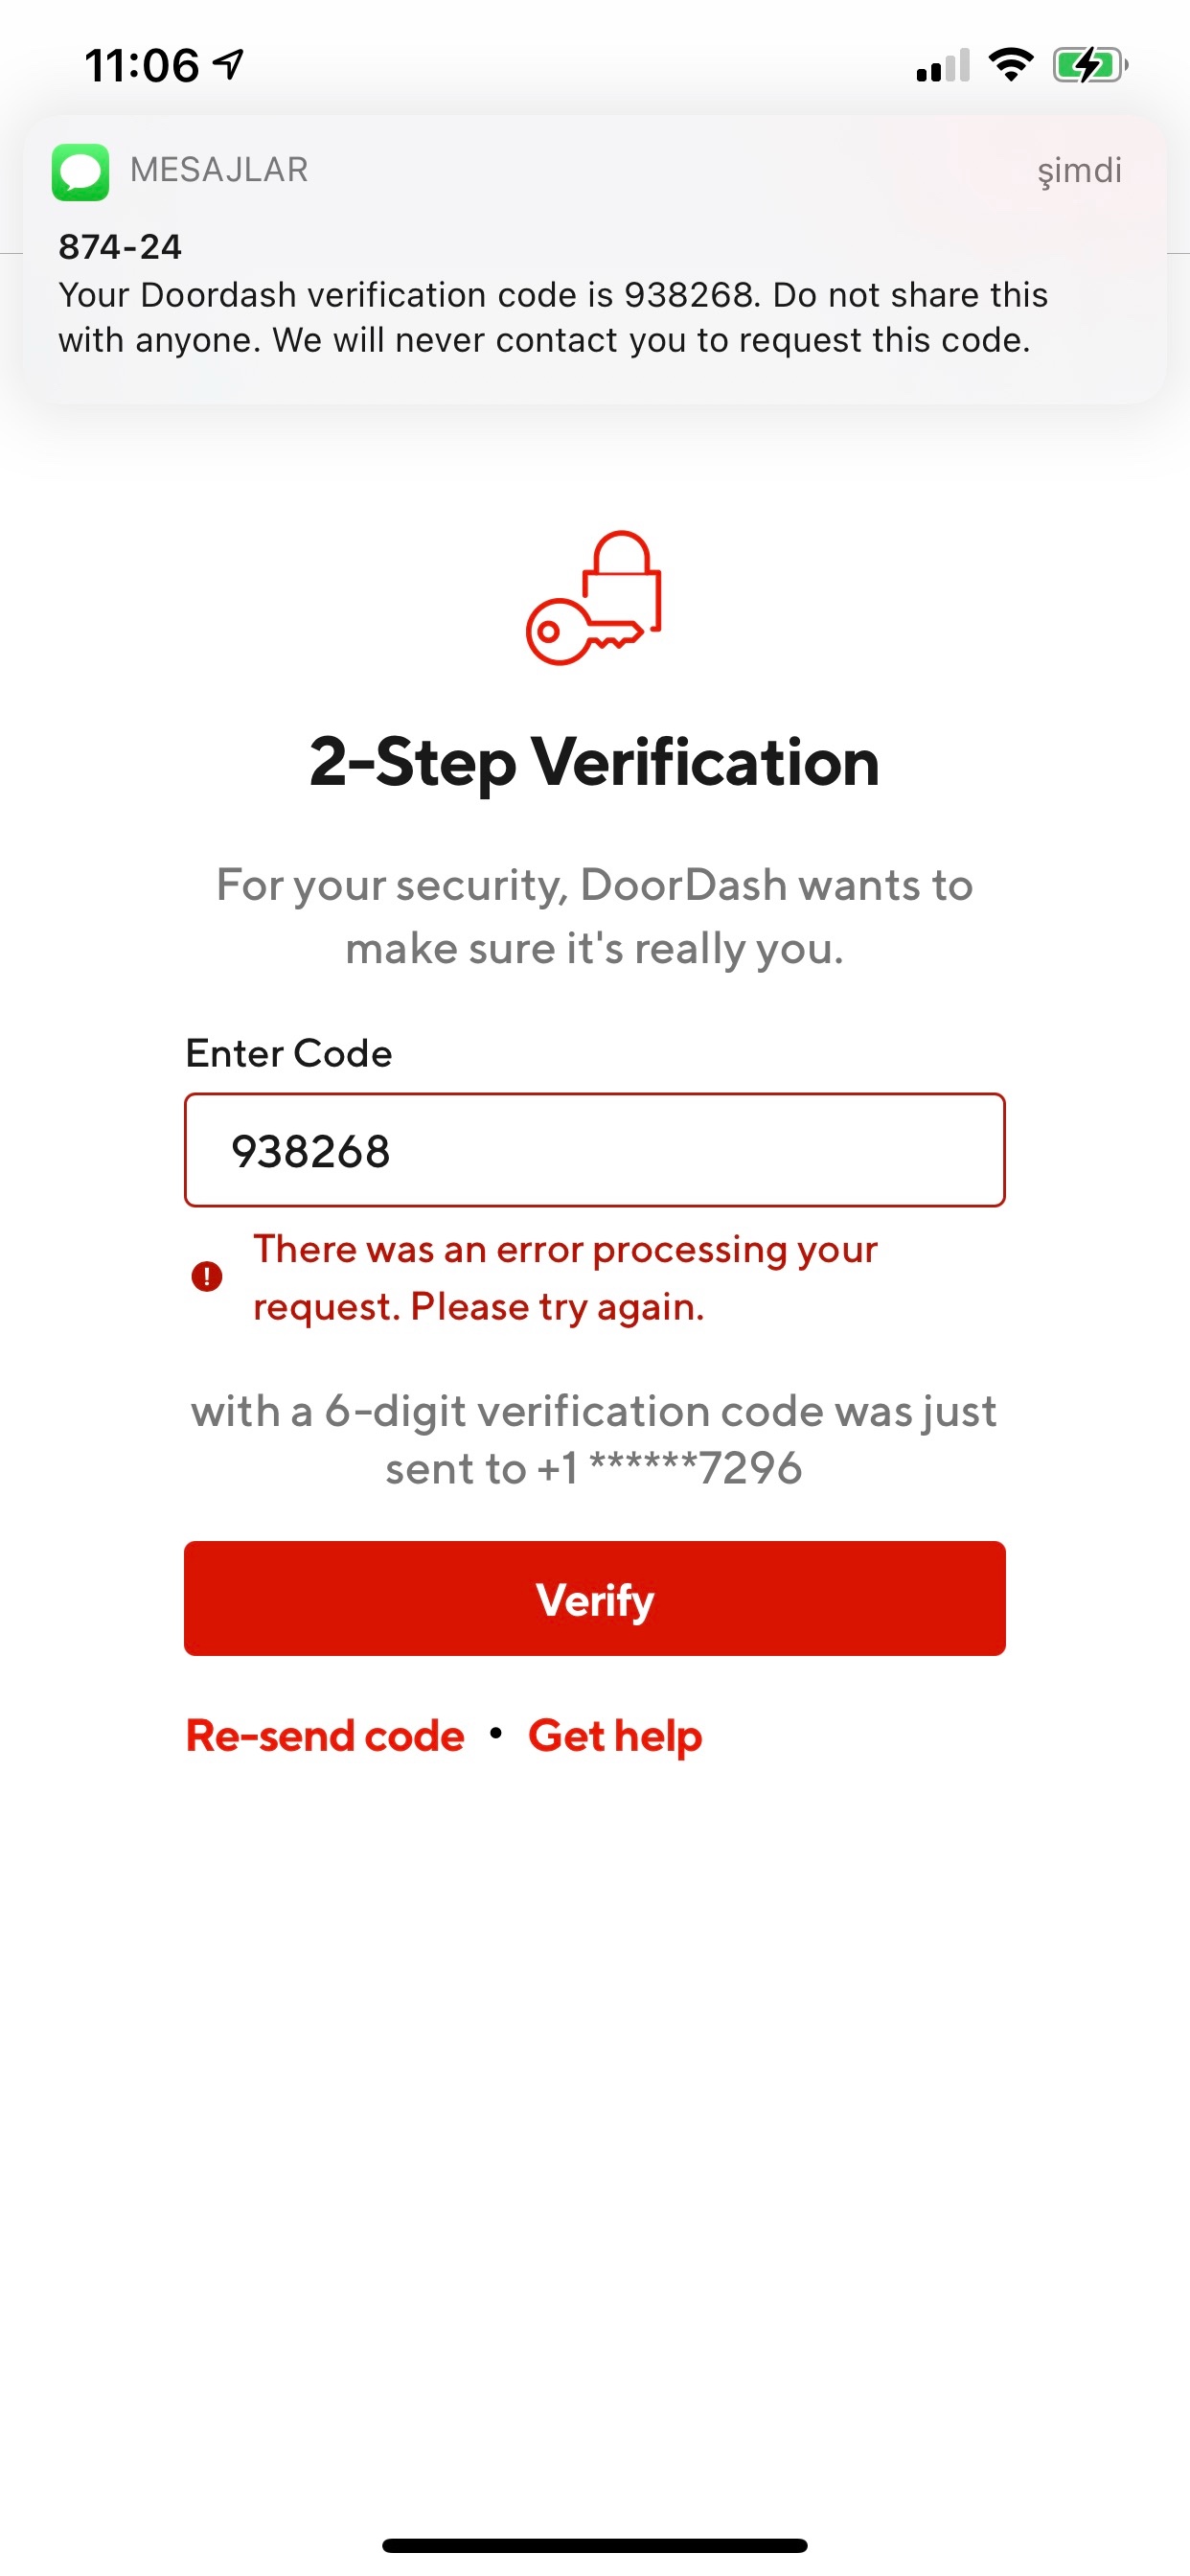Tap the location arrow beside the time
Image resolution: width=1190 pixels, height=2576 pixels.
[x=229, y=64]
